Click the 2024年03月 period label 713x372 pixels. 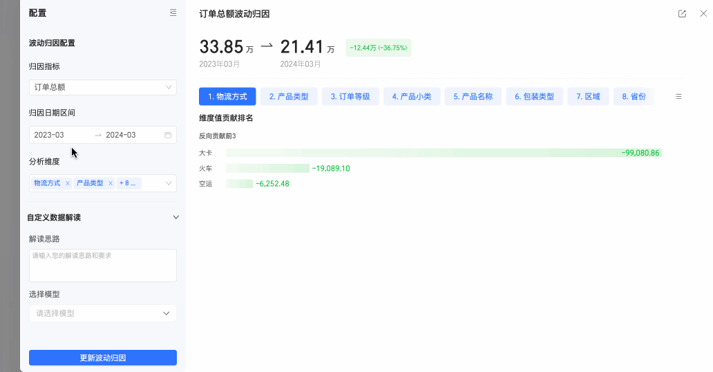(x=301, y=64)
